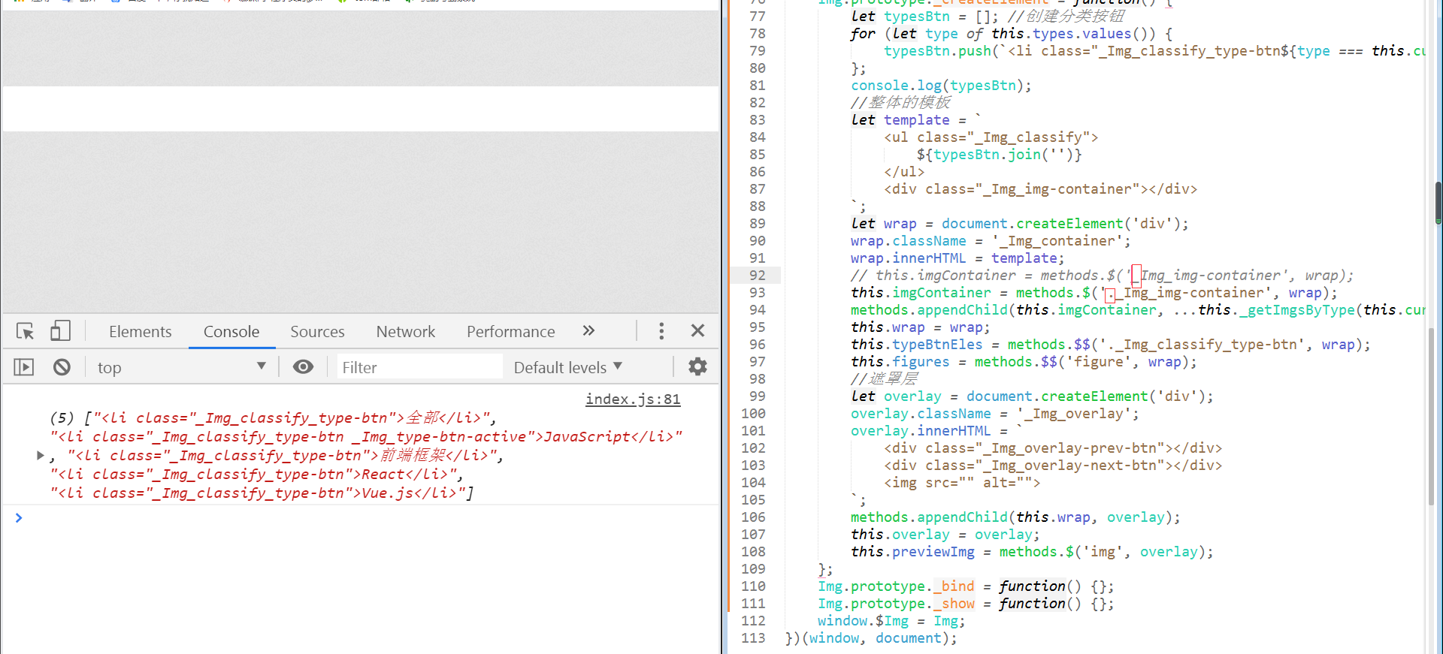This screenshot has width=1443, height=654.
Task: Focus the console prompt input
Action: tap(368, 517)
